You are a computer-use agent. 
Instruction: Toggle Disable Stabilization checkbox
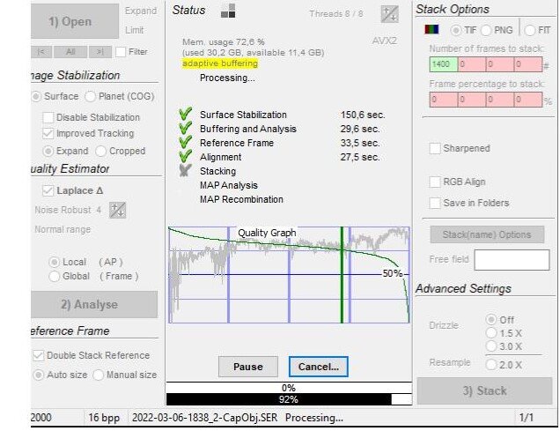48,117
